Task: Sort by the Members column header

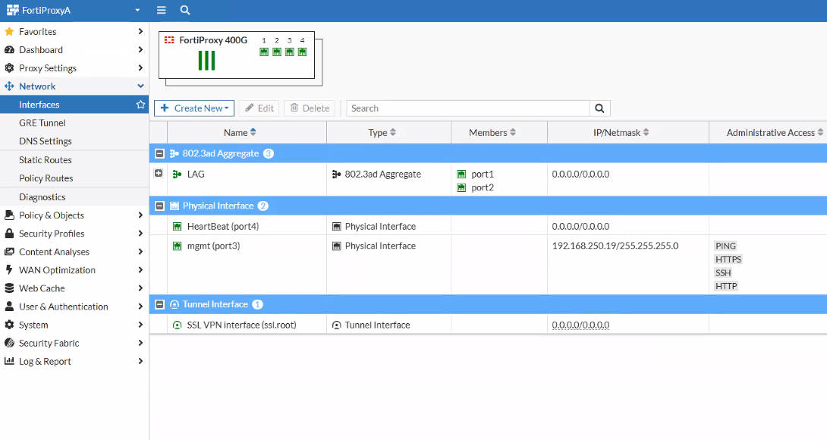Action: 492,133
